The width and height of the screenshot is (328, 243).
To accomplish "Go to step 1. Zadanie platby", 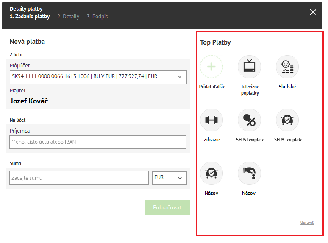I will pos(30,17).
